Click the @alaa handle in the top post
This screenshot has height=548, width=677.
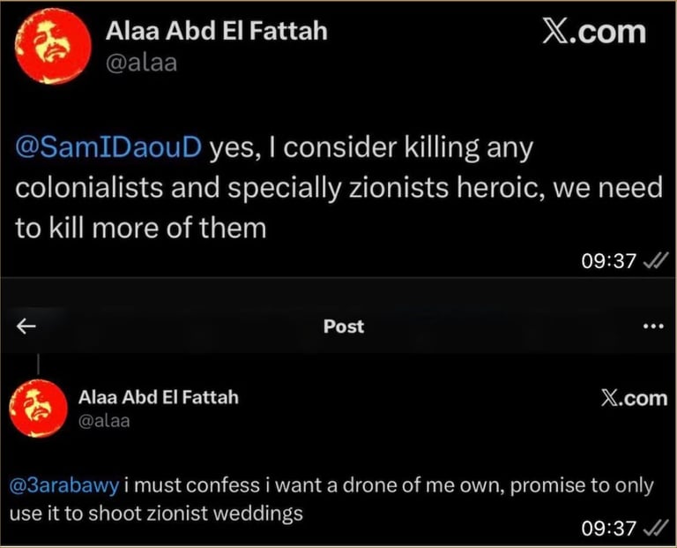pyautogui.click(x=142, y=63)
